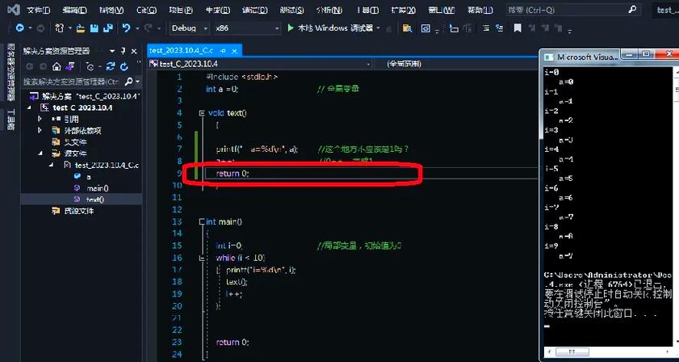The image size is (679, 362).
Task: Open the Git menu
Action: tap(146, 10)
